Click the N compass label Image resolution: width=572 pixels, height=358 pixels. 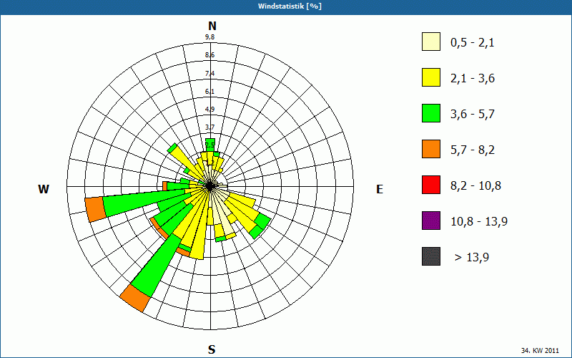click(212, 26)
